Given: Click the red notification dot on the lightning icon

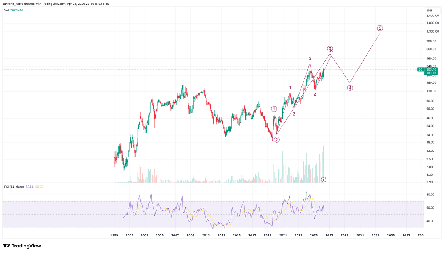Looking at the screenshot, I should [x=326, y=178].
